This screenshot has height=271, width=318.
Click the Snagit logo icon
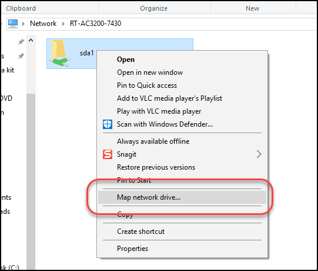108,154
